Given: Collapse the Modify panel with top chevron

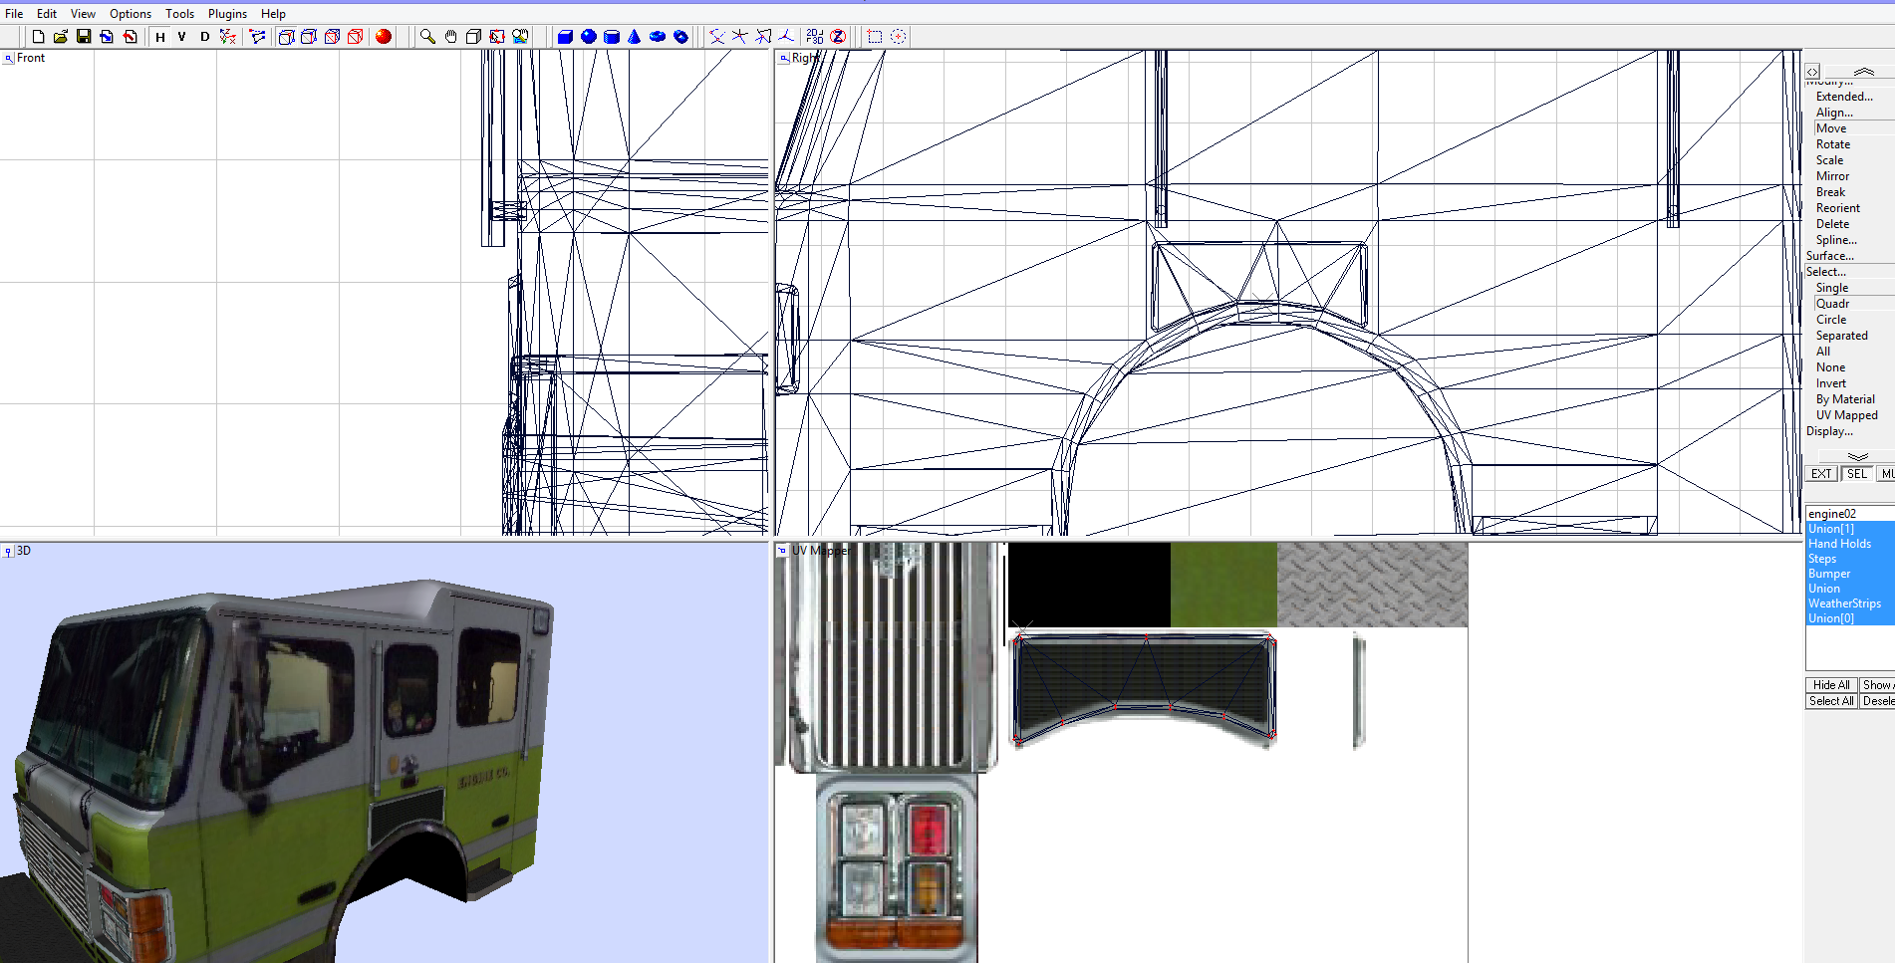Looking at the screenshot, I should (x=1862, y=71).
